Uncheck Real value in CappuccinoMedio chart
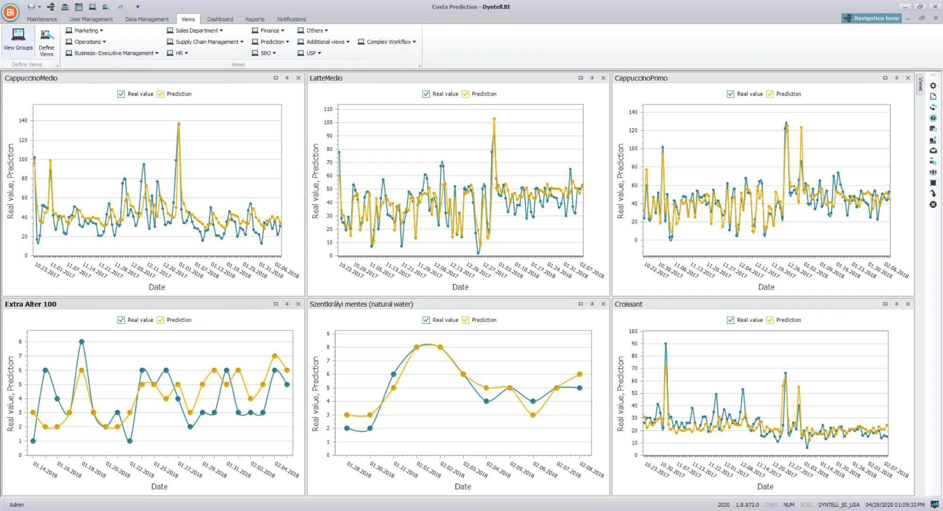 coord(121,94)
